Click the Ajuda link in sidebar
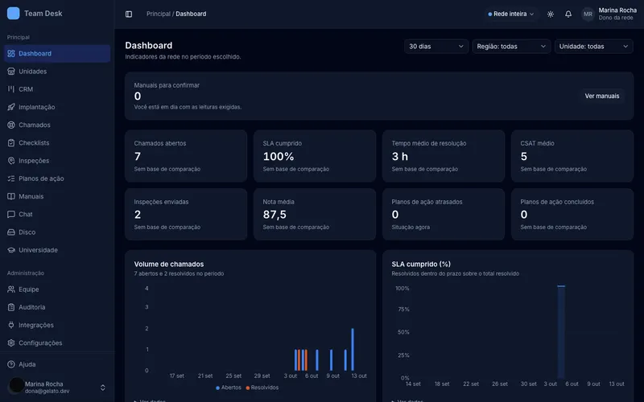This screenshot has width=644, height=402. (x=57, y=364)
